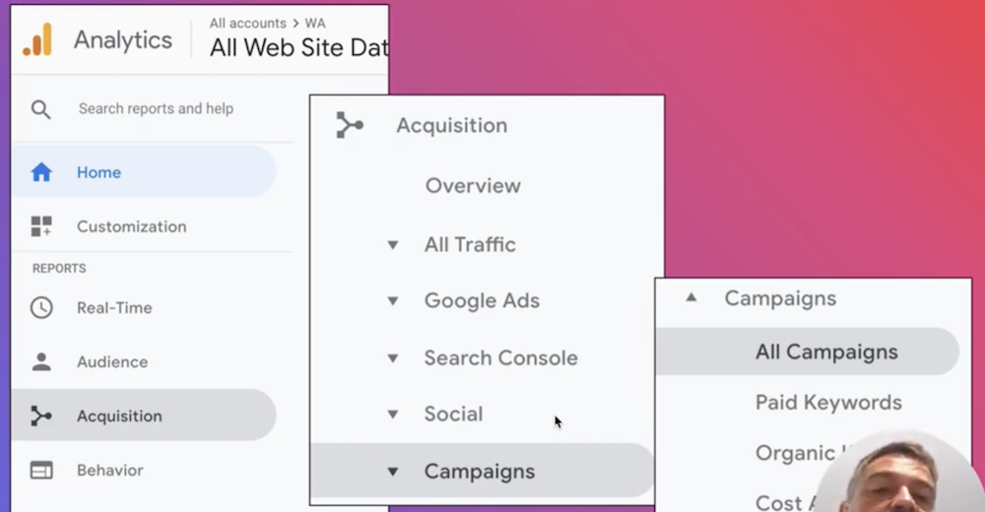
Task: Click the search magnifier icon
Action: point(40,109)
